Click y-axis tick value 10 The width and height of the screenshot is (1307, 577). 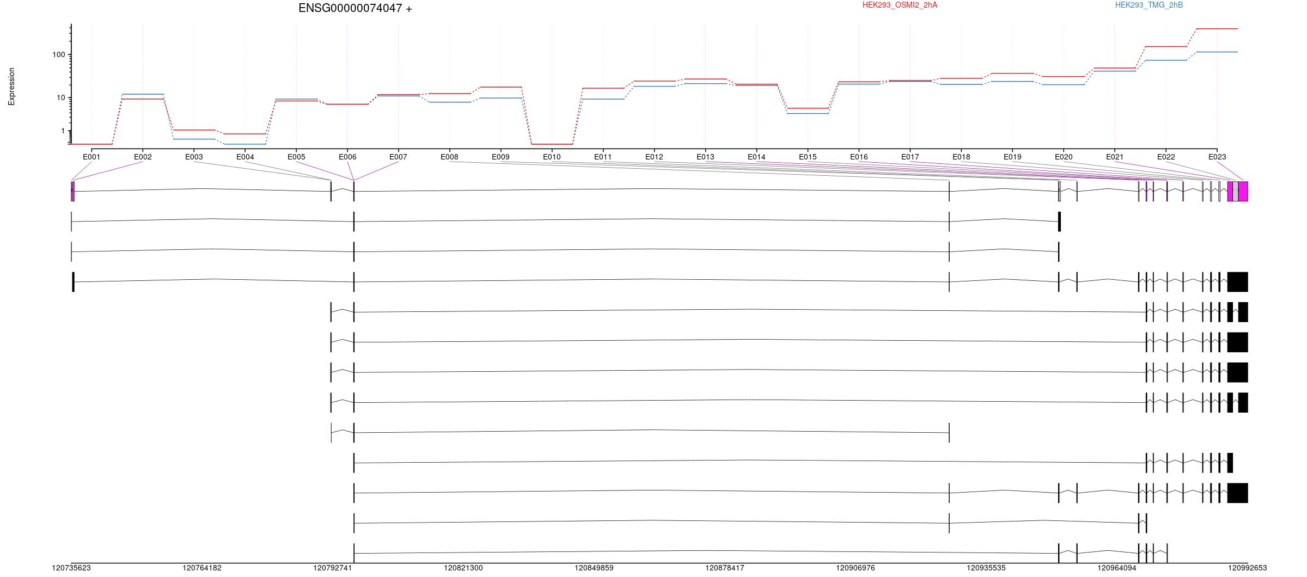(x=61, y=97)
